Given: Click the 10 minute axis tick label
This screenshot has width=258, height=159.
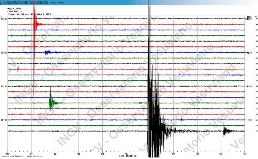Looking at the screenshot, I should pyautogui.click(x=245, y=154).
